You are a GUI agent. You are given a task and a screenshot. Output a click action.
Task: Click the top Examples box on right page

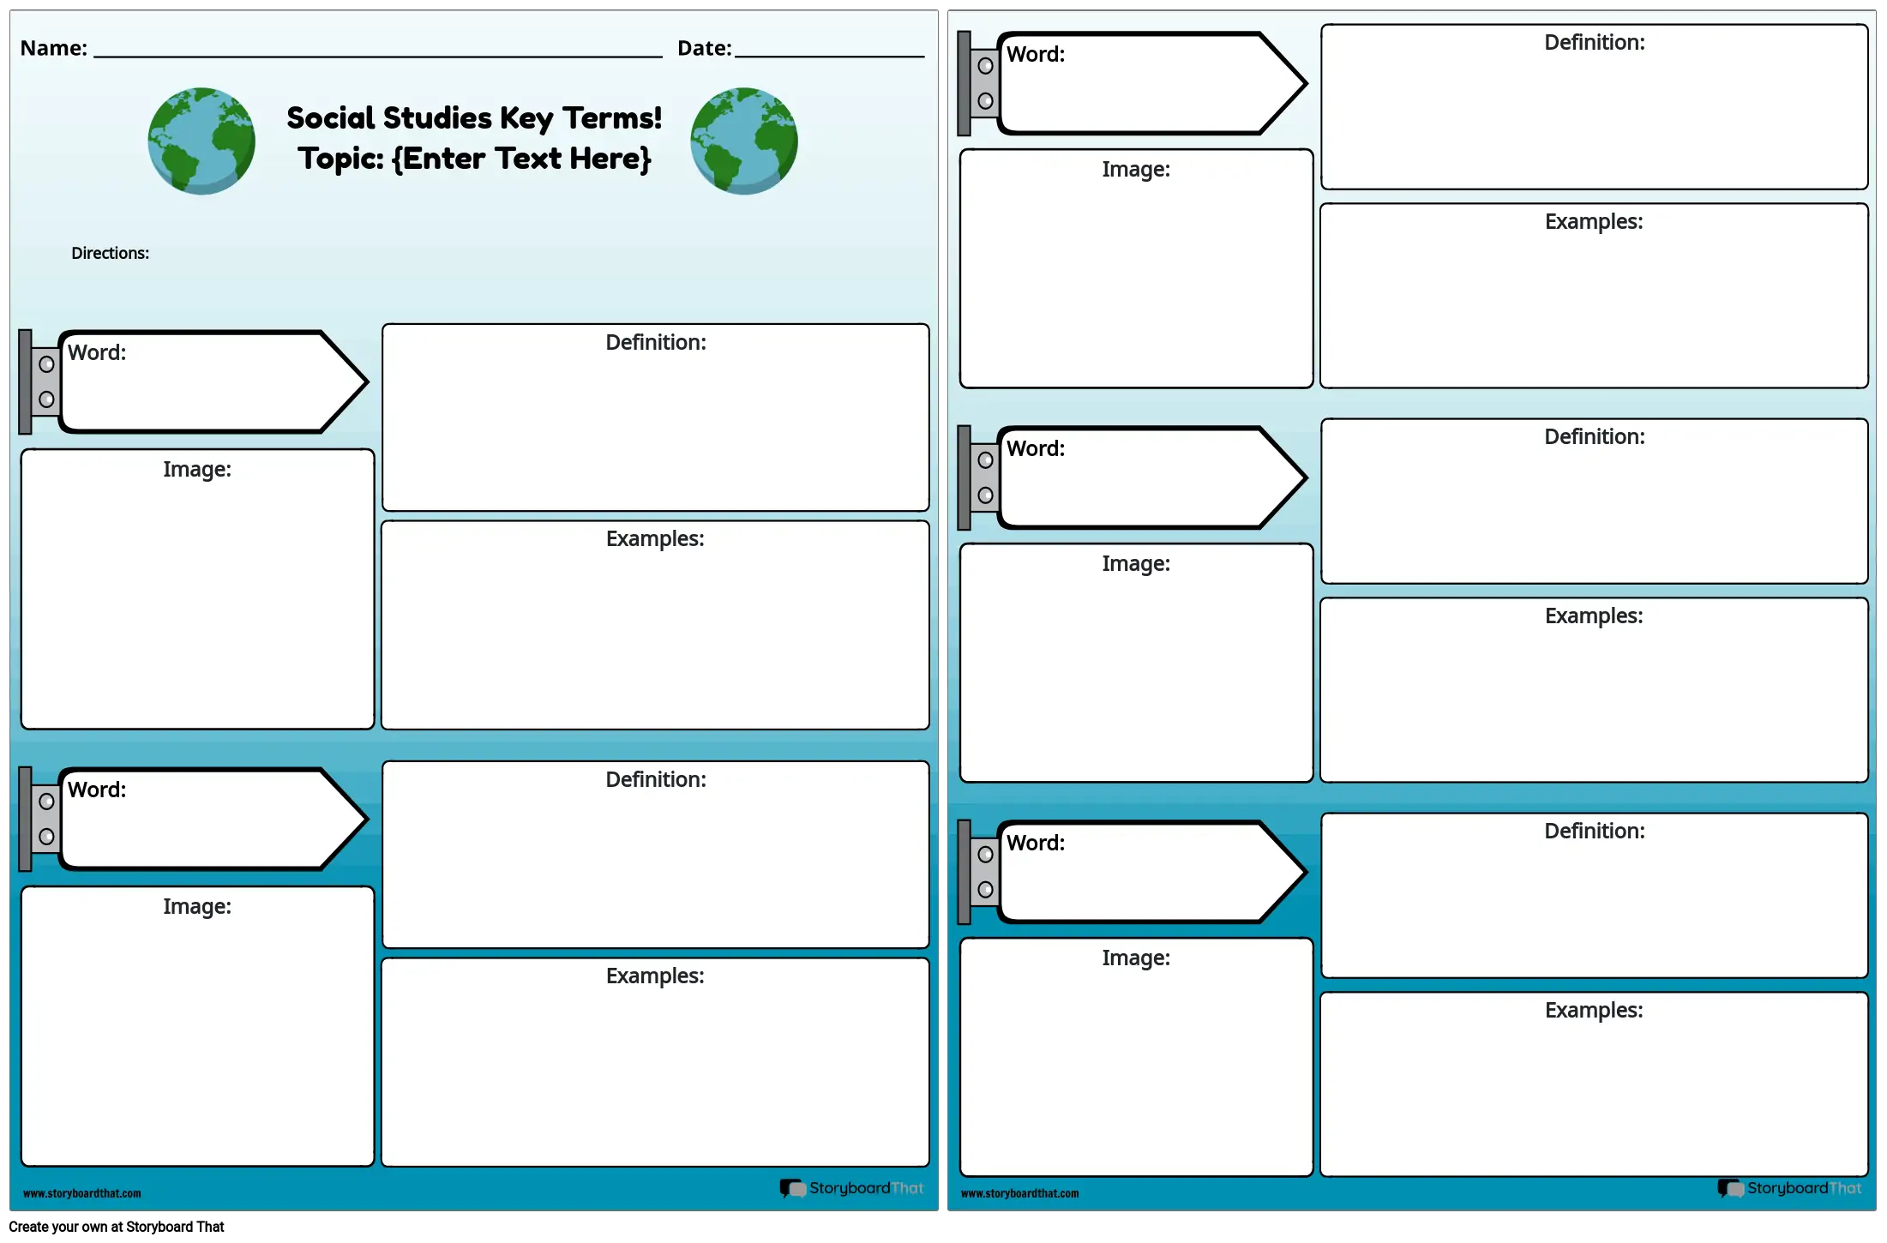pyautogui.click(x=1595, y=296)
